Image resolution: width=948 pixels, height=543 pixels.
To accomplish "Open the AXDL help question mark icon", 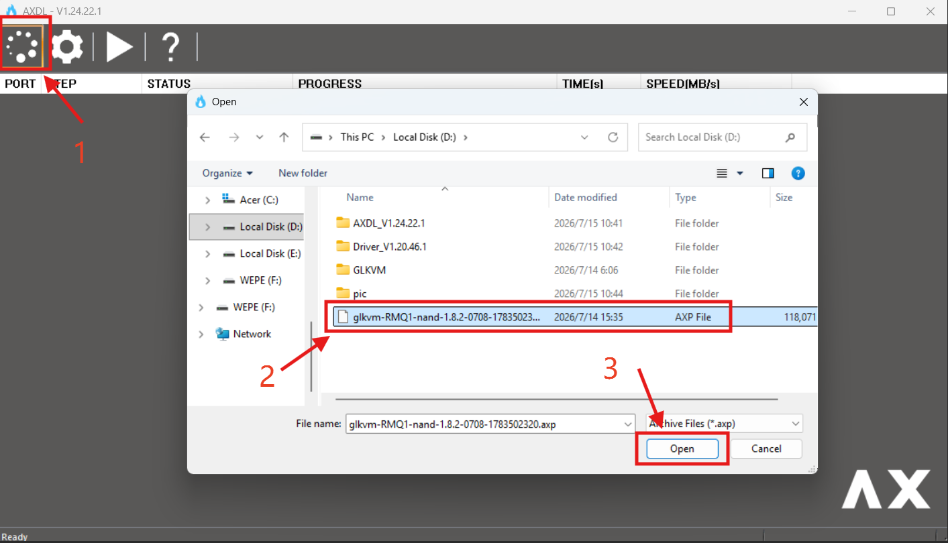I will [x=171, y=46].
